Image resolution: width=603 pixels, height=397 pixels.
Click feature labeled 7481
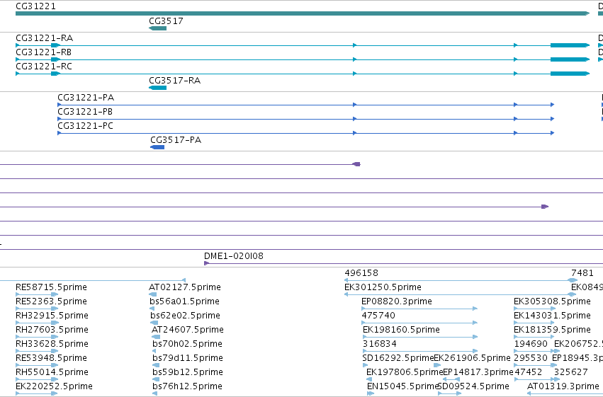click(582, 273)
